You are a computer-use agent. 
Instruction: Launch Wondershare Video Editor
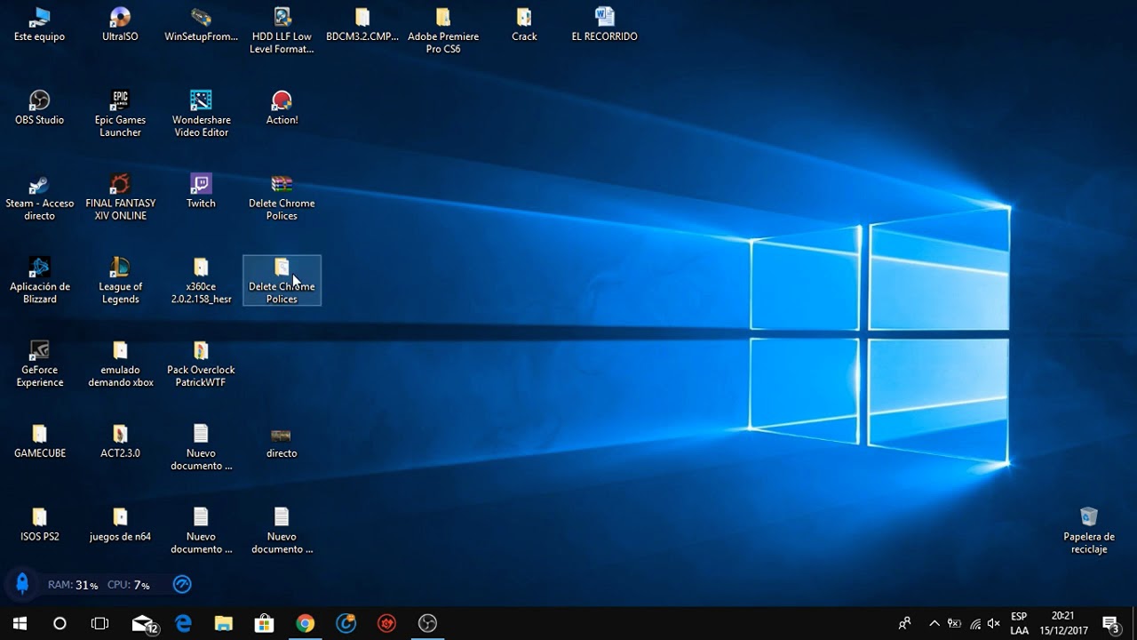pyautogui.click(x=201, y=114)
